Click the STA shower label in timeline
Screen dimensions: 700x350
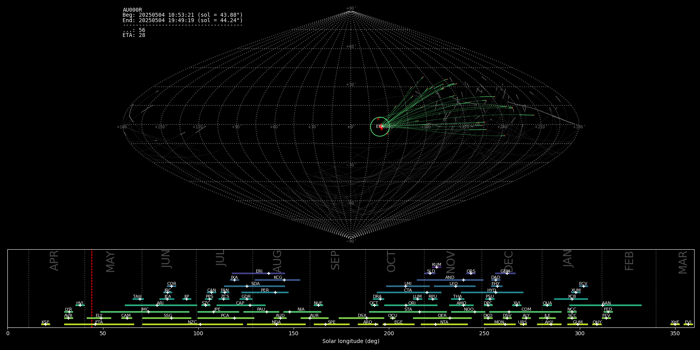pos(408,310)
